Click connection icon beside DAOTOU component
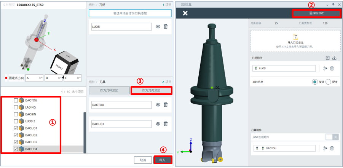The height and width of the screenshot is (168, 343). click(325, 149)
